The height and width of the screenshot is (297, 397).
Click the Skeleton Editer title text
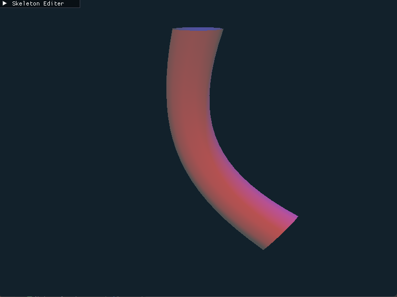[x=38, y=3]
